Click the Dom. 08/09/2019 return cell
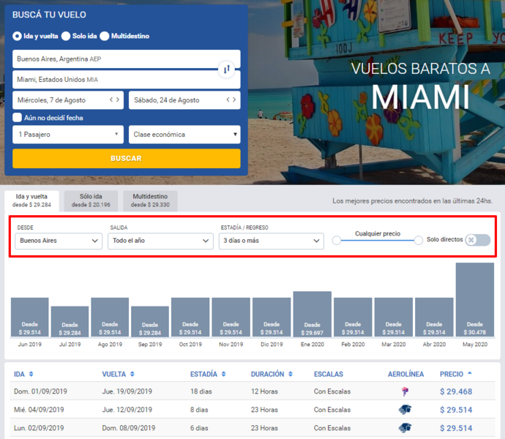Screen dimensions: 505x439 [129, 428]
